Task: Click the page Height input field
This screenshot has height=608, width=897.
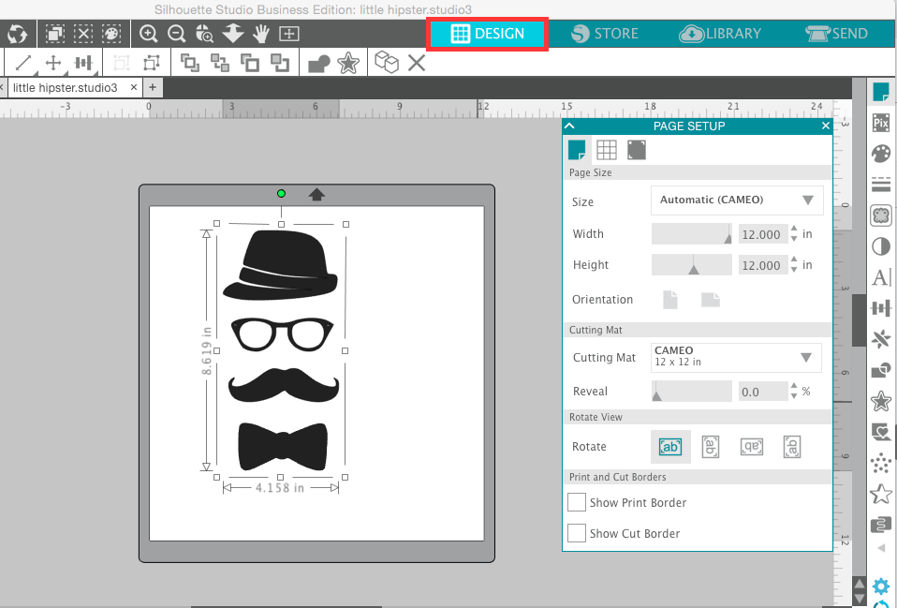Action: tap(763, 264)
